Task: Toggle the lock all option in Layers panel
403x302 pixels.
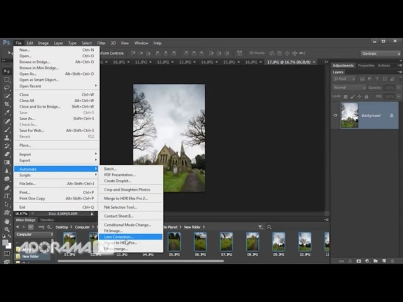Action: point(366,97)
